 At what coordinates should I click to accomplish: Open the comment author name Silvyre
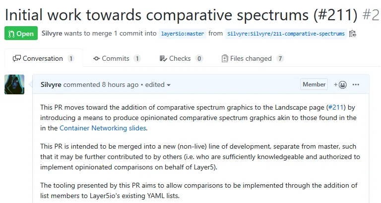pyautogui.click(x=51, y=84)
